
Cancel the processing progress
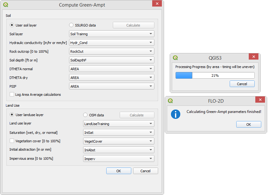click(x=242, y=84)
